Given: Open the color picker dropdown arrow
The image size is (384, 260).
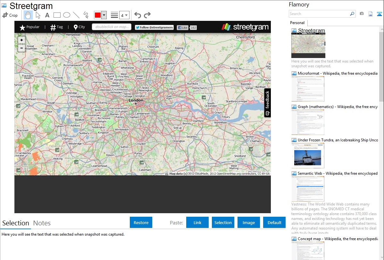Looking at the screenshot, I should click(104, 15).
